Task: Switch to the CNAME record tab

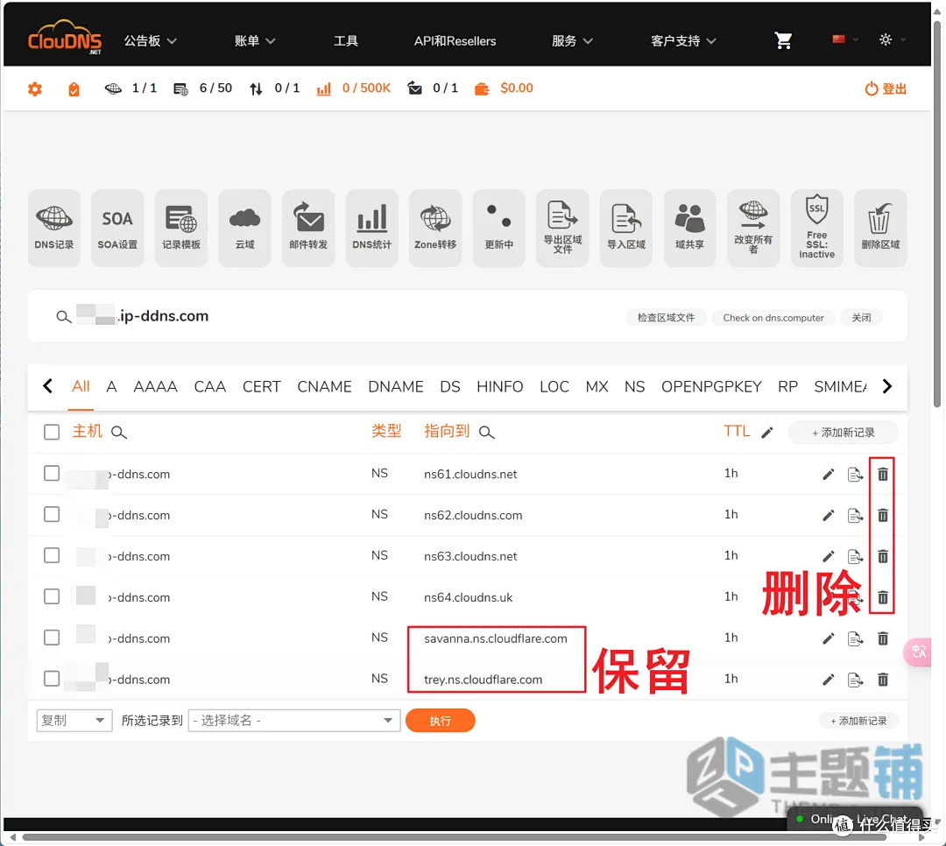Action: point(324,387)
